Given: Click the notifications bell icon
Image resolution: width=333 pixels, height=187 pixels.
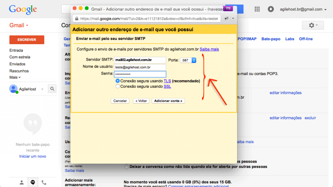Looking at the screenshot, I should click(x=271, y=9).
